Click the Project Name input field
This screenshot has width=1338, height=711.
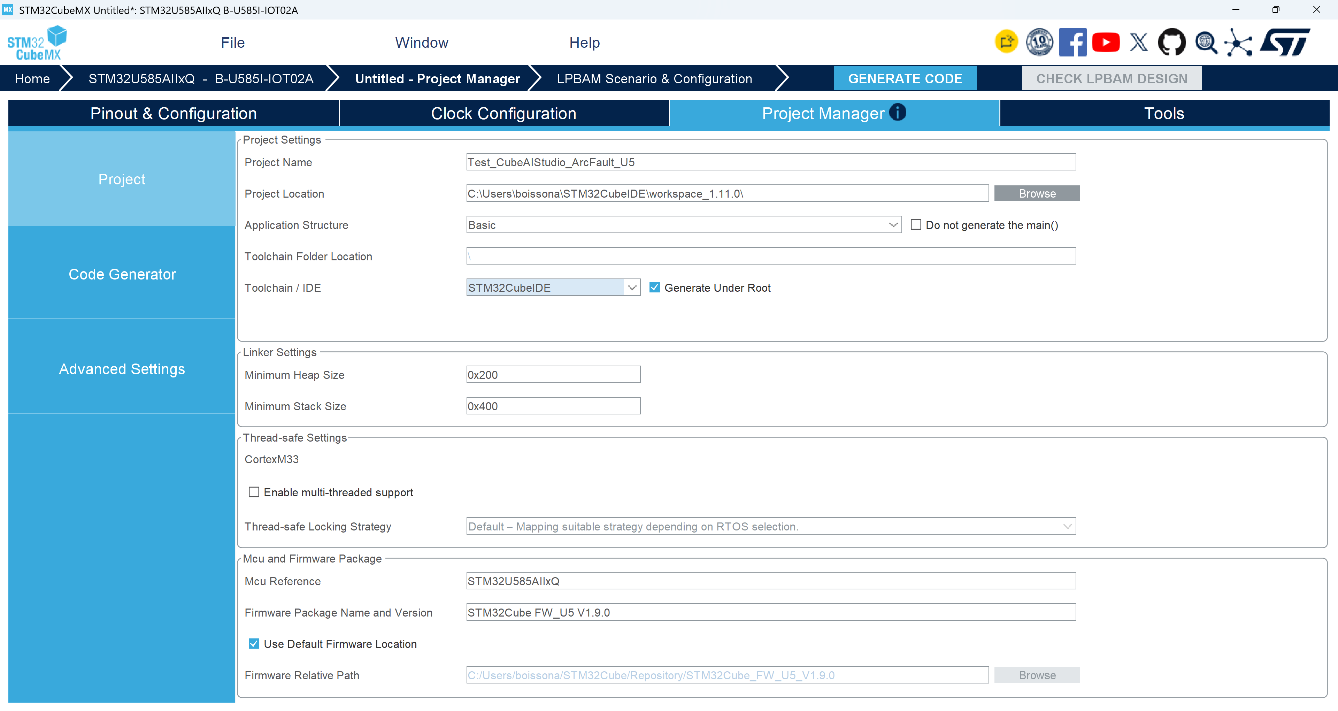tap(771, 162)
